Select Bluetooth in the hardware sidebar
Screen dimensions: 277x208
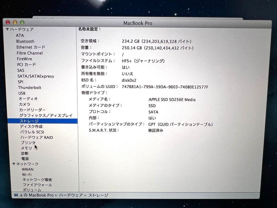(25, 41)
